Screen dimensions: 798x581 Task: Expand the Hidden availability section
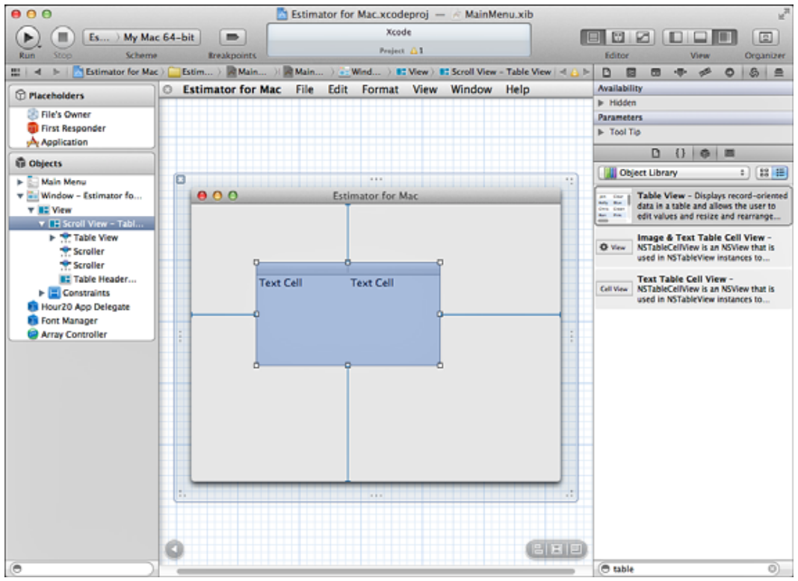tap(601, 103)
